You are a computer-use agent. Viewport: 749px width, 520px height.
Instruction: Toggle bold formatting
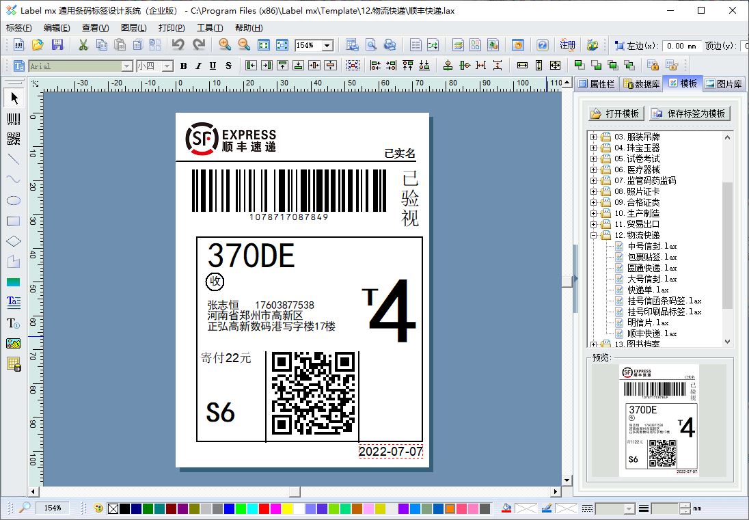(x=183, y=66)
